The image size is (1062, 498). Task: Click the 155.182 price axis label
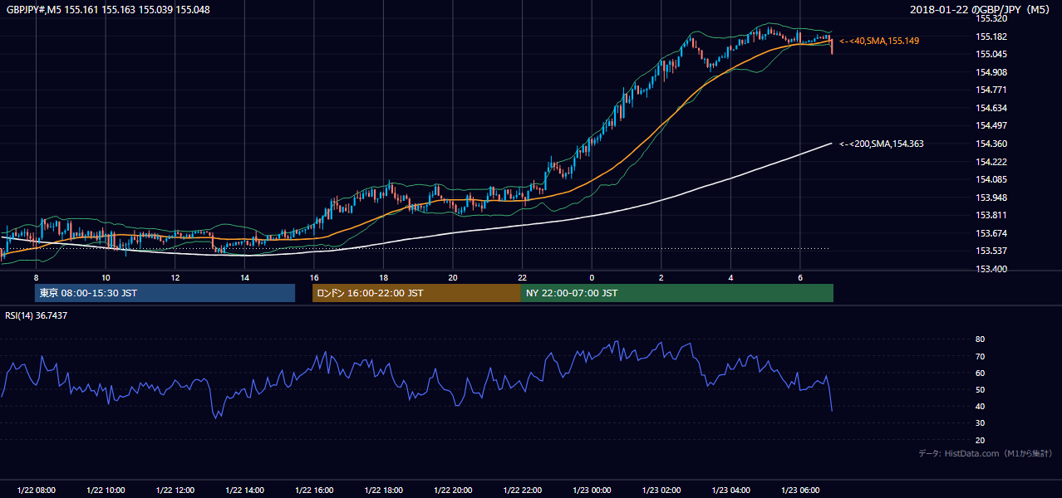click(991, 37)
